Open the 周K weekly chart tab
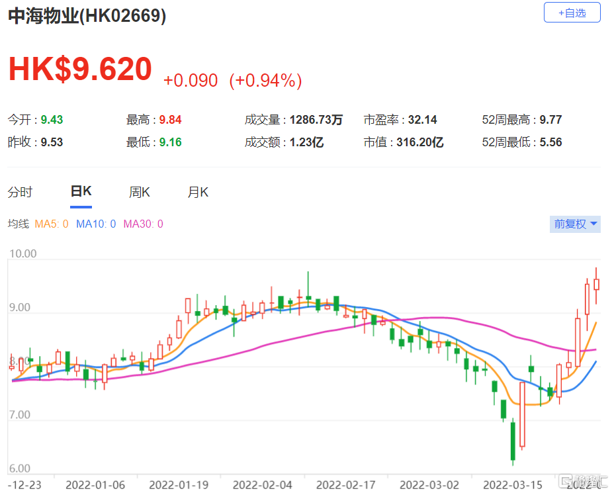The height and width of the screenshot is (493, 612). click(139, 193)
